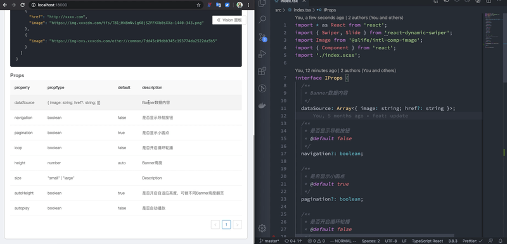
Task: Select page 1 in Props pagination
Action: (x=226, y=224)
